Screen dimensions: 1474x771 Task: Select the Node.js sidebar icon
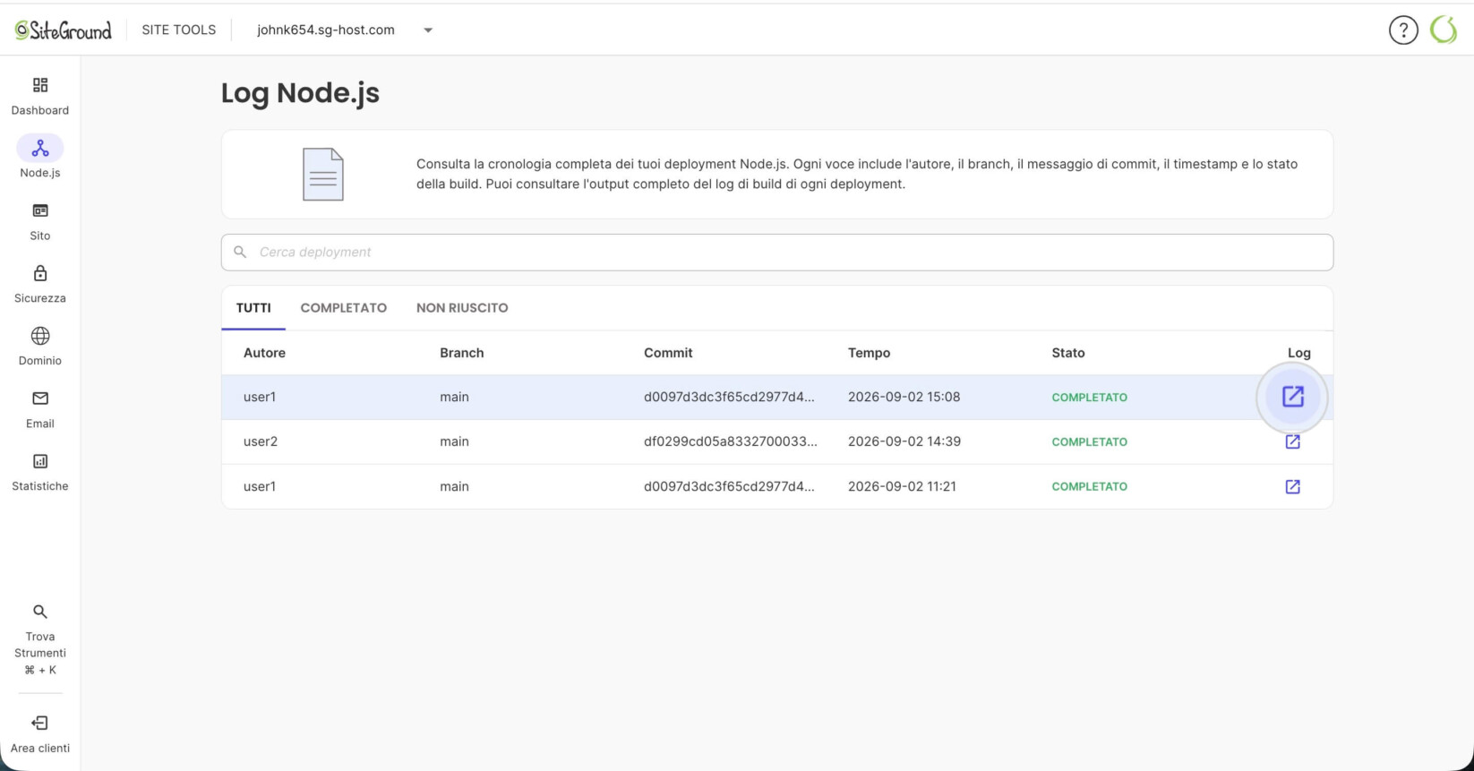[x=40, y=148]
